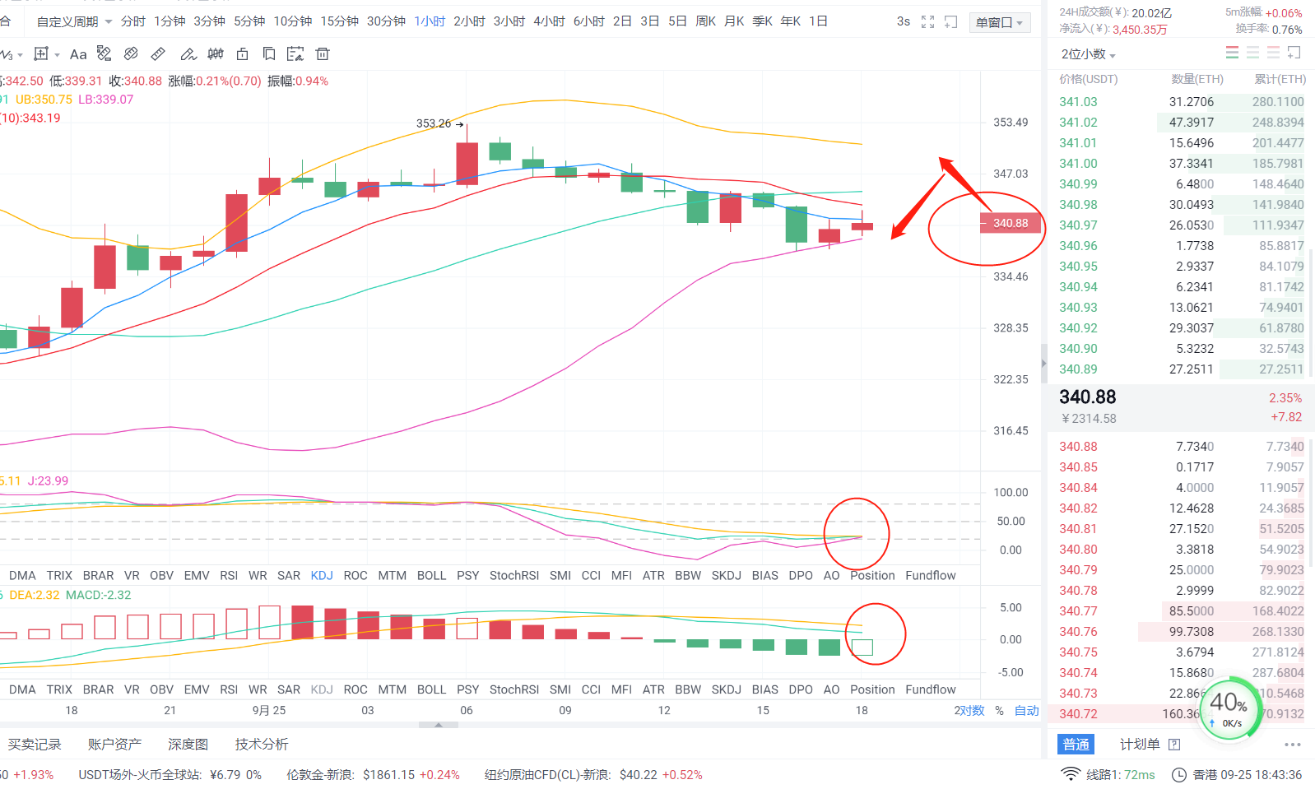
Task: Click the clock icon near 香港 time
Action: point(1179,775)
